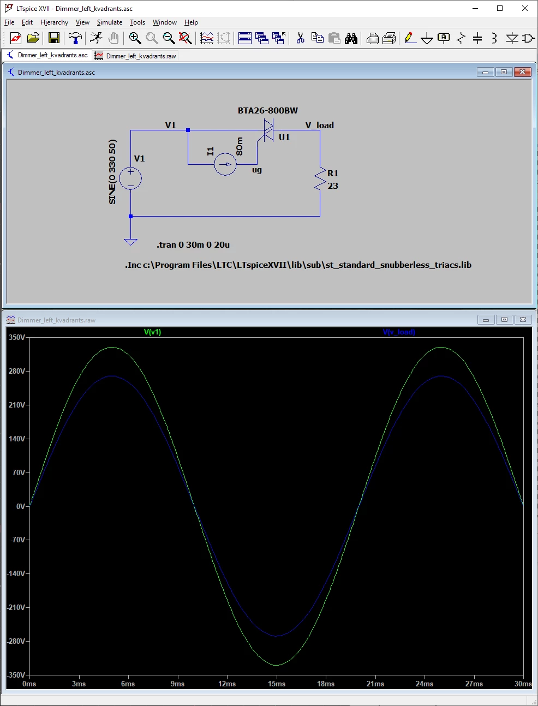Image resolution: width=538 pixels, height=706 pixels.
Task: Click the Zoom In magnifier
Action: [135, 38]
